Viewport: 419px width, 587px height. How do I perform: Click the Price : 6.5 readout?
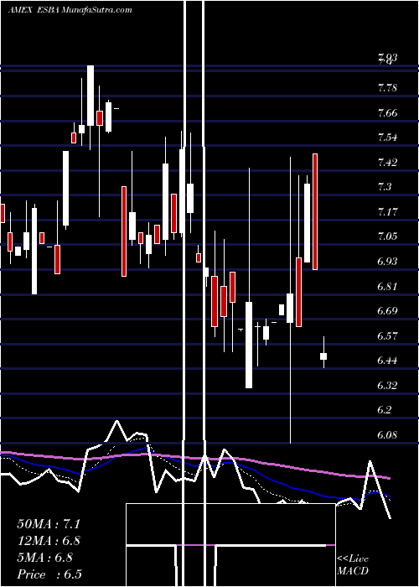[x=49, y=574]
